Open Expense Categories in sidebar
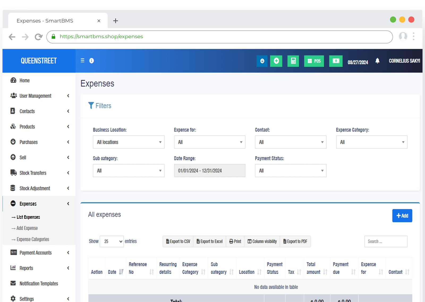 [33, 239]
